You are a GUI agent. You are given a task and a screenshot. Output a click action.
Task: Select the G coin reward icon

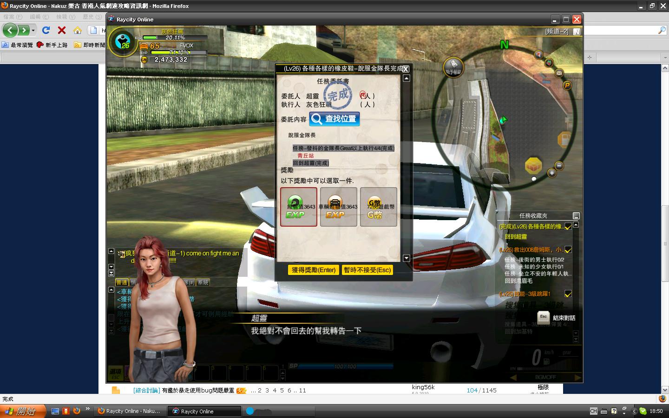tap(379, 207)
